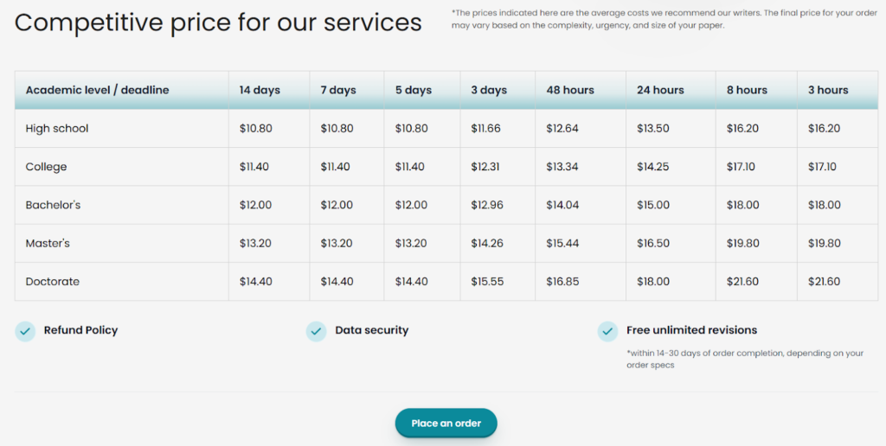Select the 3 hours column header
The height and width of the screenshot is (446, 886).
coord(828,90)
